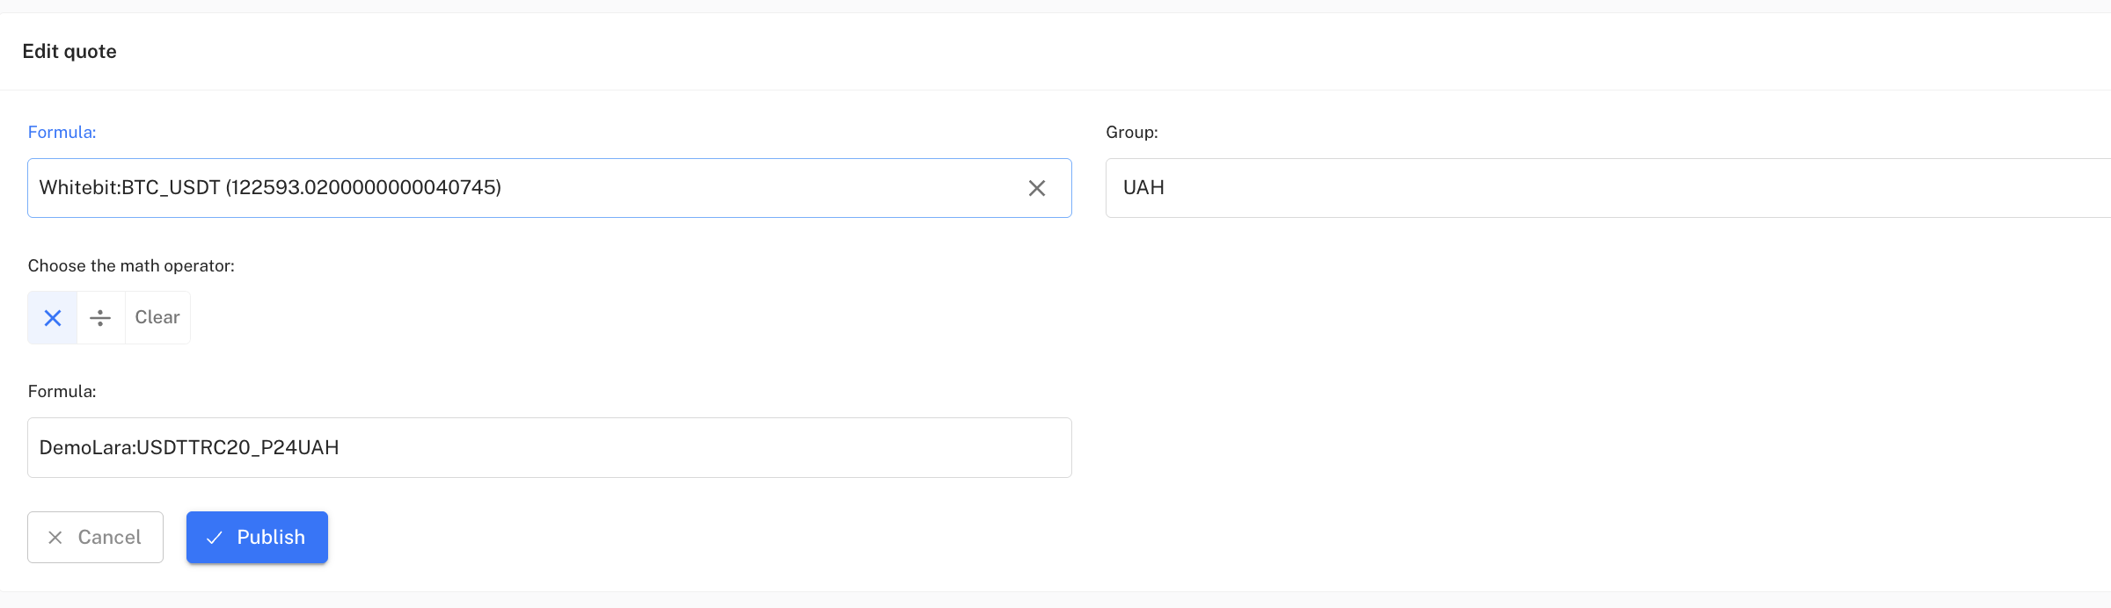Click the 122593.02 value in the formula field

pos(363,188)
